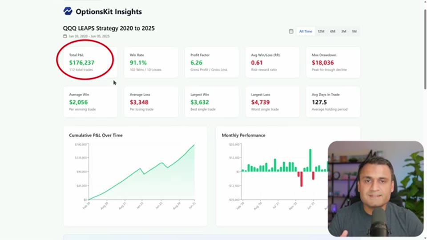Viewport: 427px width, 240px height.
Task: Click the Gross Profit / Gross Loss caption
Action: coord(209,70)
